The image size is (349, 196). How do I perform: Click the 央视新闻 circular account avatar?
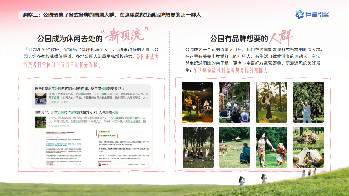tap(100, 164)
